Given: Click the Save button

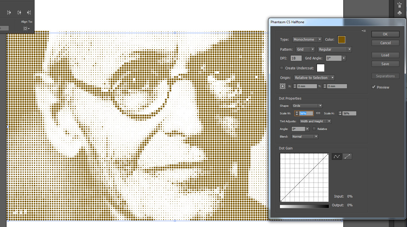Looking at the screenshot, I should (385, 64).
